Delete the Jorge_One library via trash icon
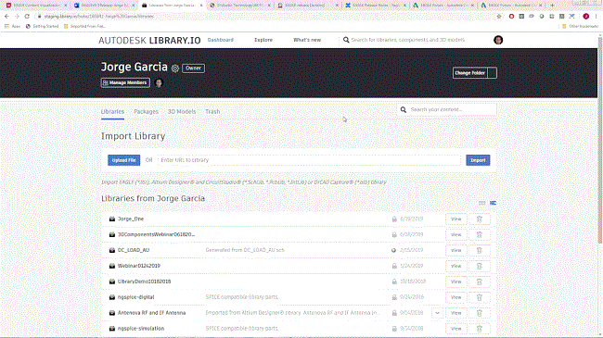The image size is (603, 338). coord(480,219)
